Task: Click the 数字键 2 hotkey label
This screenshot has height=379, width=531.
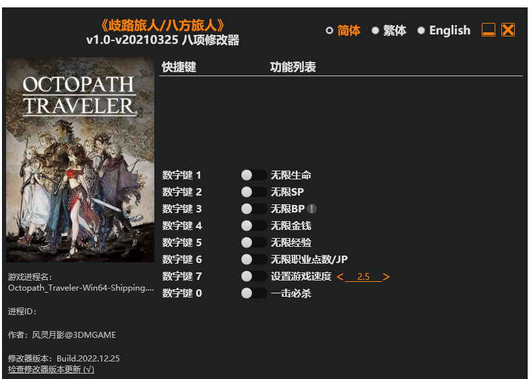Action: point(181,192)
